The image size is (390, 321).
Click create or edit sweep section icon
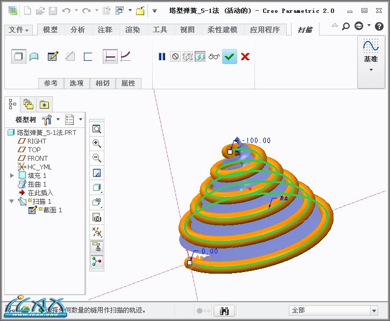tap(53, 56)
